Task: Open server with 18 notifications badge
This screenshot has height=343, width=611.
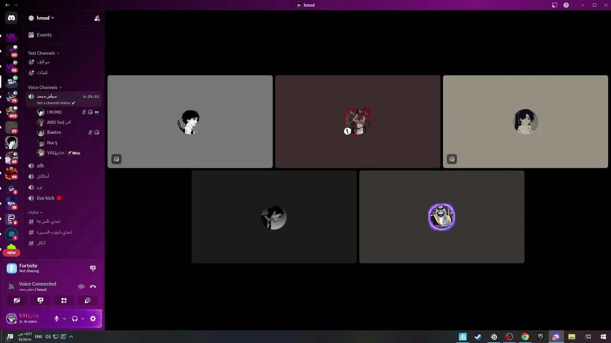Action: coord(11,203)
